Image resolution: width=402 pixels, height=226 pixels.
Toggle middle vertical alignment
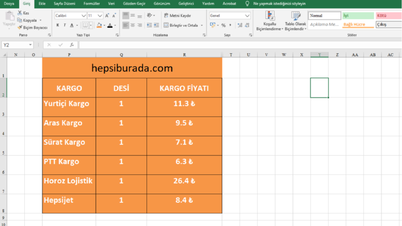[132, 15]
